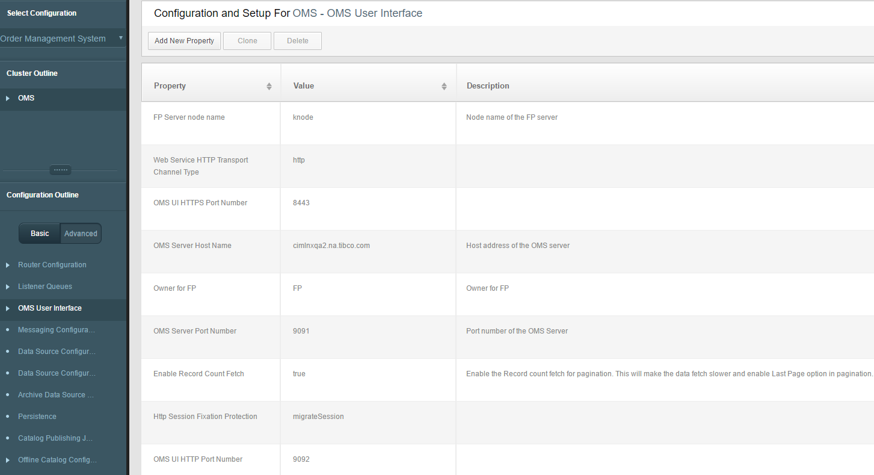Select OMS UI HTTP Port Number row

tap(508, 459)
